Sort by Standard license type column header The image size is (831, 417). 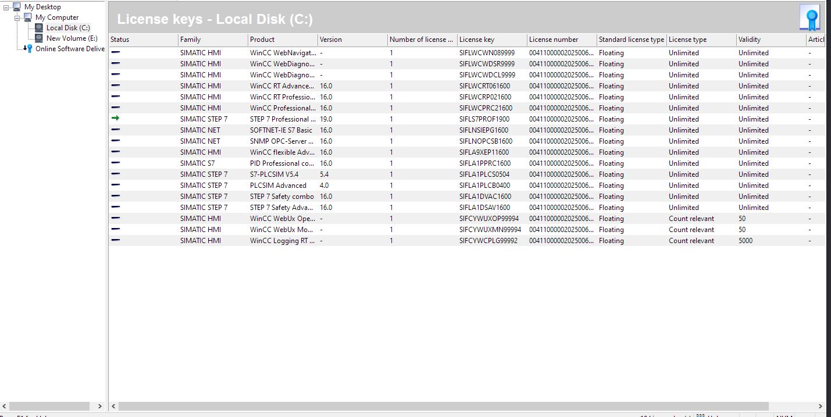(632, 40)
